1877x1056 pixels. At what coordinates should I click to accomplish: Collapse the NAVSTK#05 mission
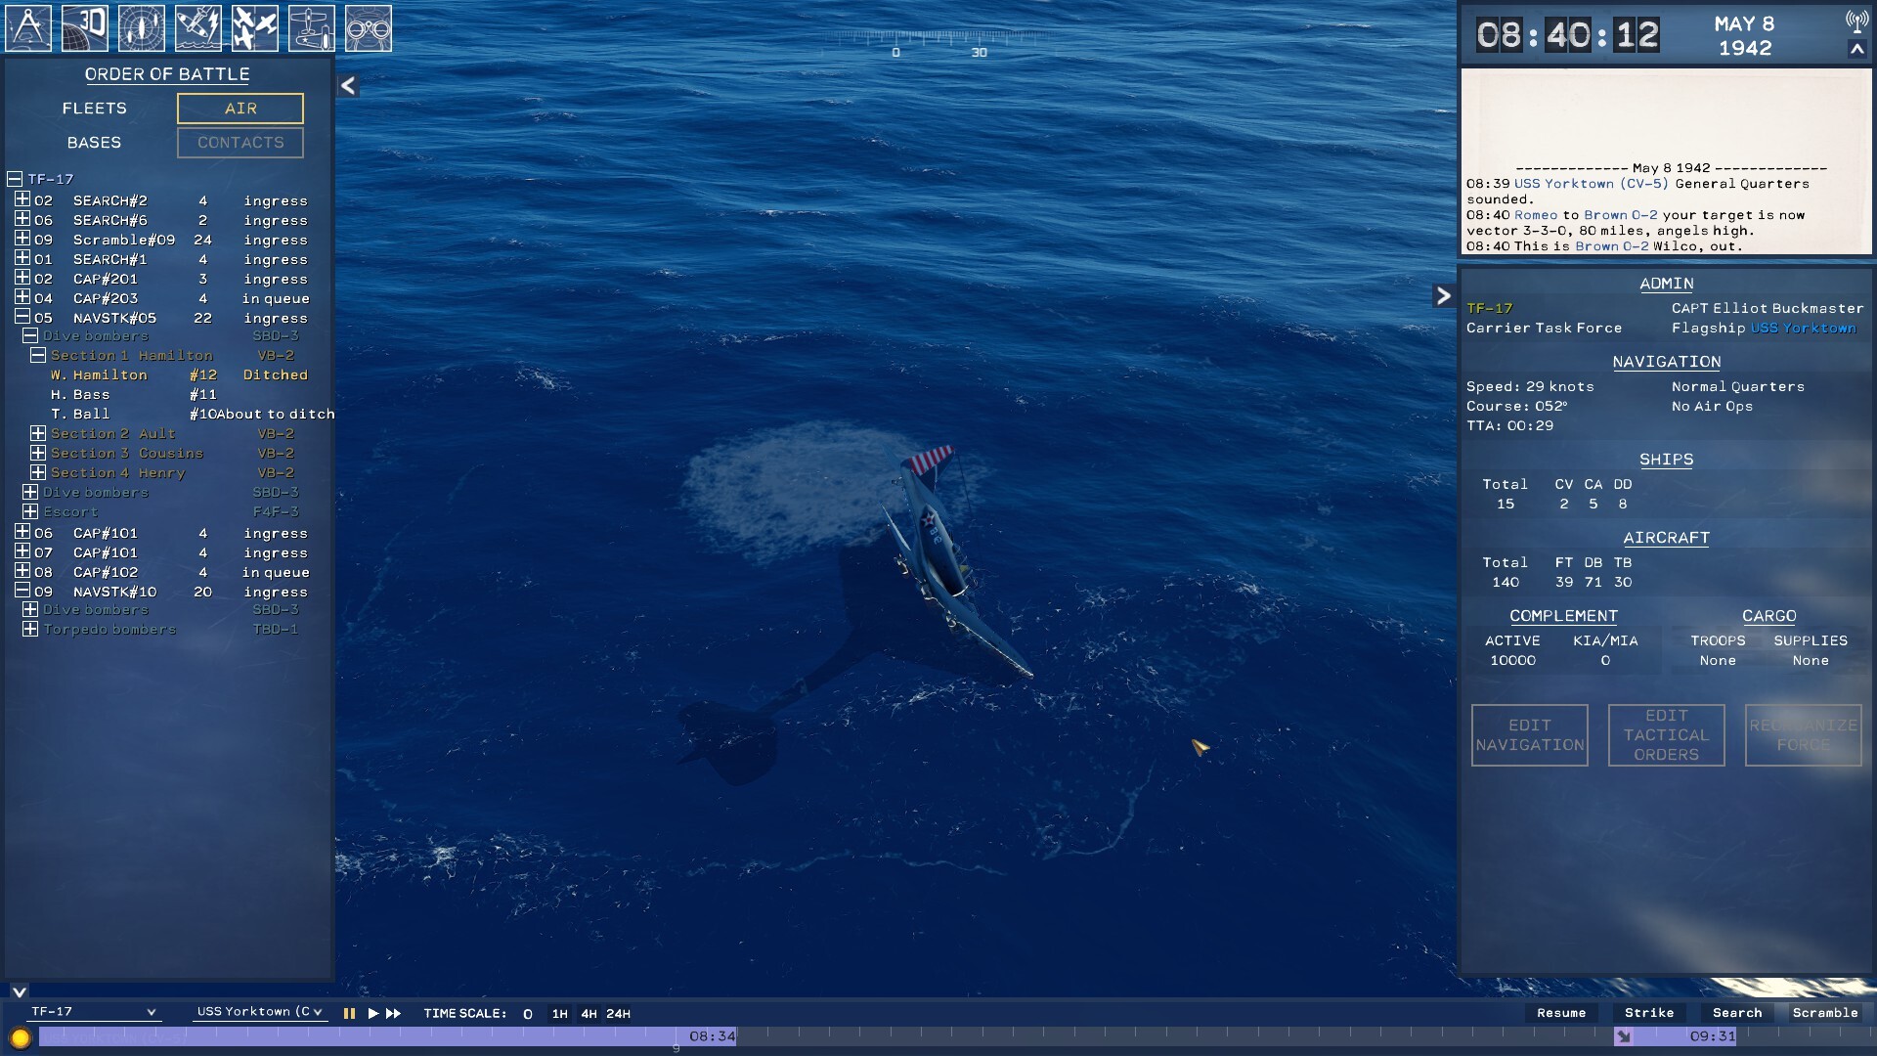click(22, 317)
